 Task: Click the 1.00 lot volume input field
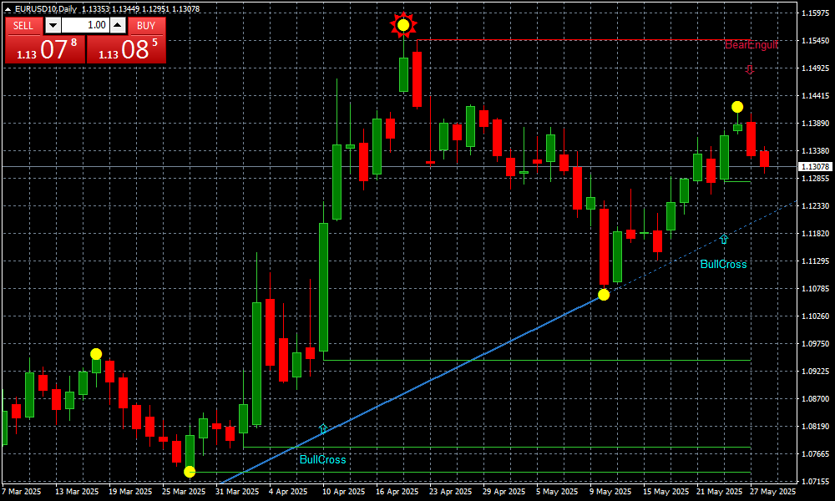tap(85, 25)
